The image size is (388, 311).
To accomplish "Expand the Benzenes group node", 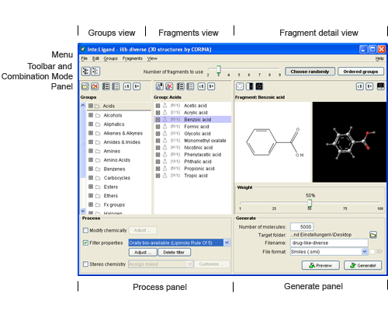I will [91, 169].
